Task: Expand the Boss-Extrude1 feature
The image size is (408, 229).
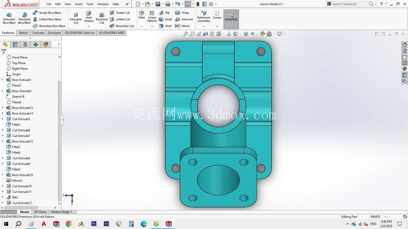Action: (x=3, y=80)
